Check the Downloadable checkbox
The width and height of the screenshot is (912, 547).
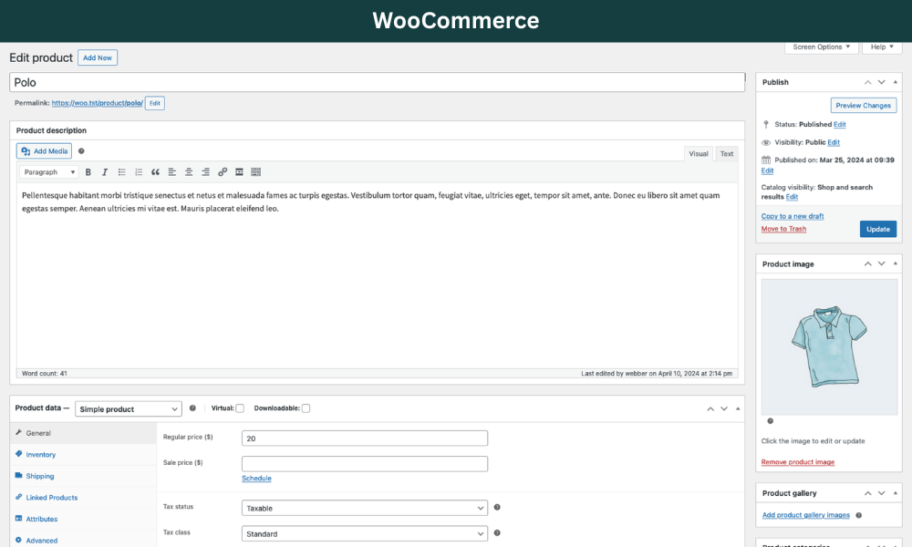point(306,408)
